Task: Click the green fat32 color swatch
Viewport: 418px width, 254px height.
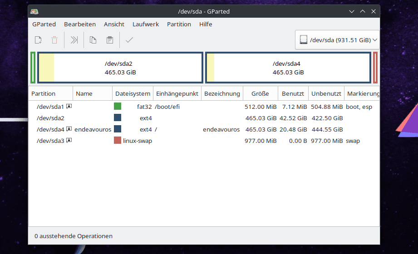Action: pos(118,106)
